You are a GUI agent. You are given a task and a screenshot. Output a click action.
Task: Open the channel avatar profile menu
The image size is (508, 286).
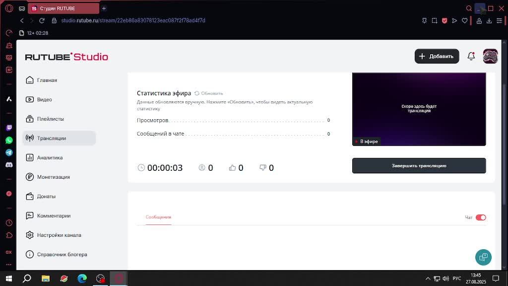[491, 56]
